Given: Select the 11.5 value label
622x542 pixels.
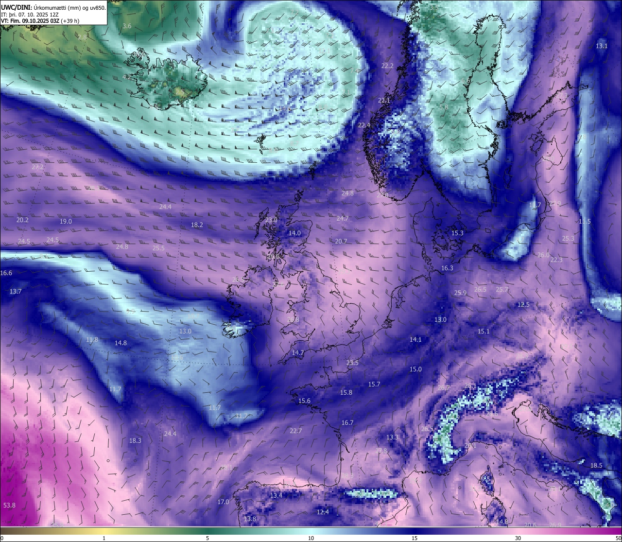Looking at the screenshot, I should pos(585,221).
